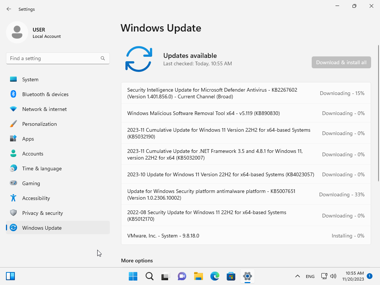380x285 pixels.
Task: Show hidden tray icons chevron
Action: point(298,276)
